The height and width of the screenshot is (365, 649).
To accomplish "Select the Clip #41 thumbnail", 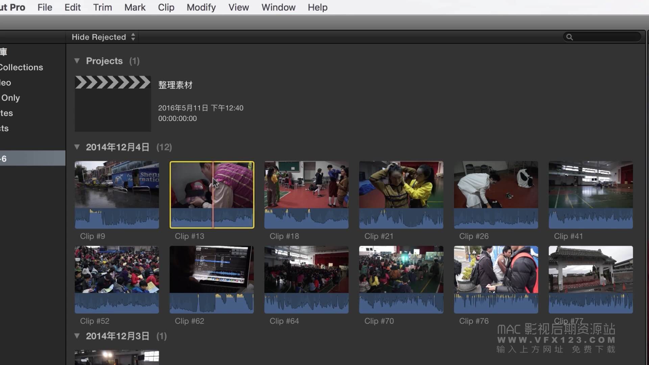I will (x=591, y=195).
